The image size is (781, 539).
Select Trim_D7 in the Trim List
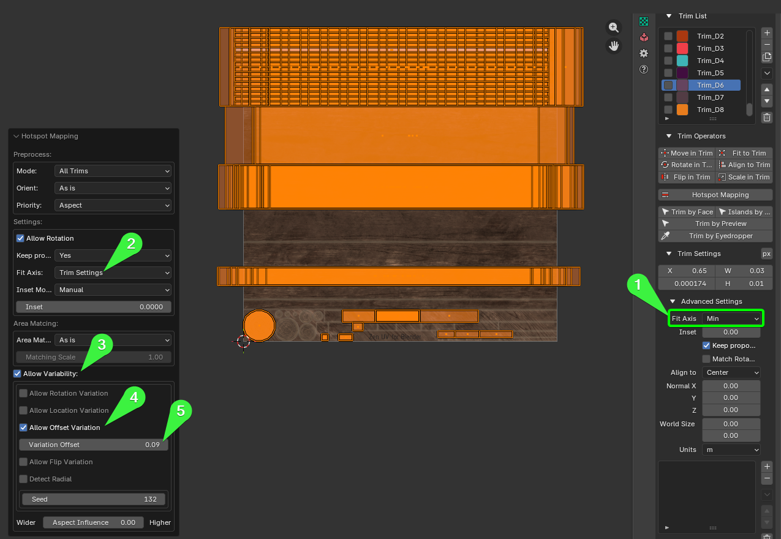710,97
